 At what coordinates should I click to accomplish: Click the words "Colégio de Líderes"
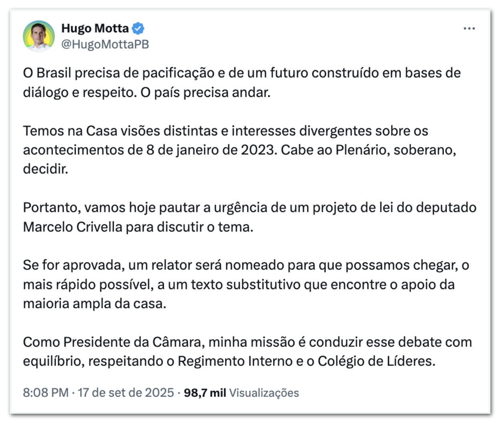[376, 361]
